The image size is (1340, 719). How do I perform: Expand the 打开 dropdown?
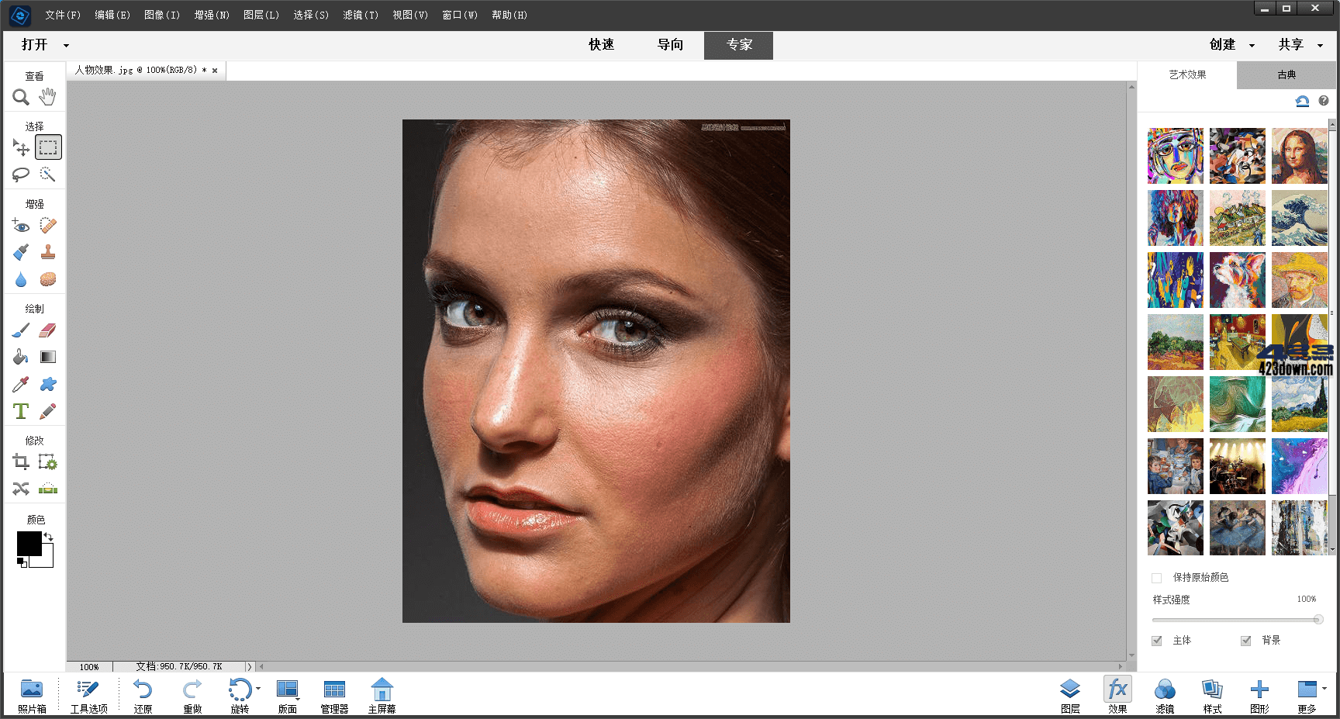[65, 45]
